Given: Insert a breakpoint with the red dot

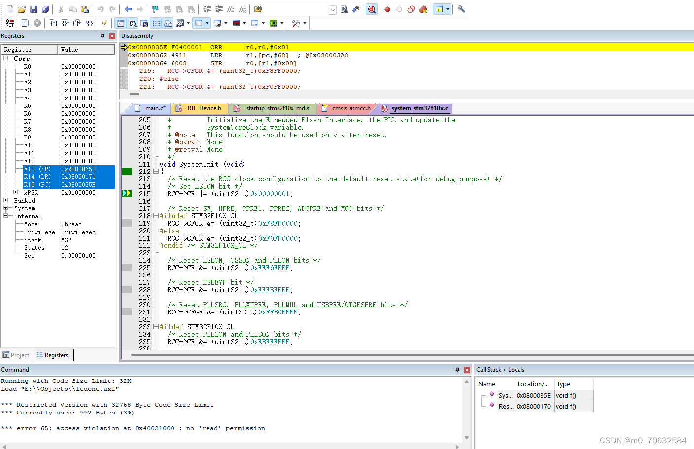Looking at the screenshot, I should [x=387, y=9].
